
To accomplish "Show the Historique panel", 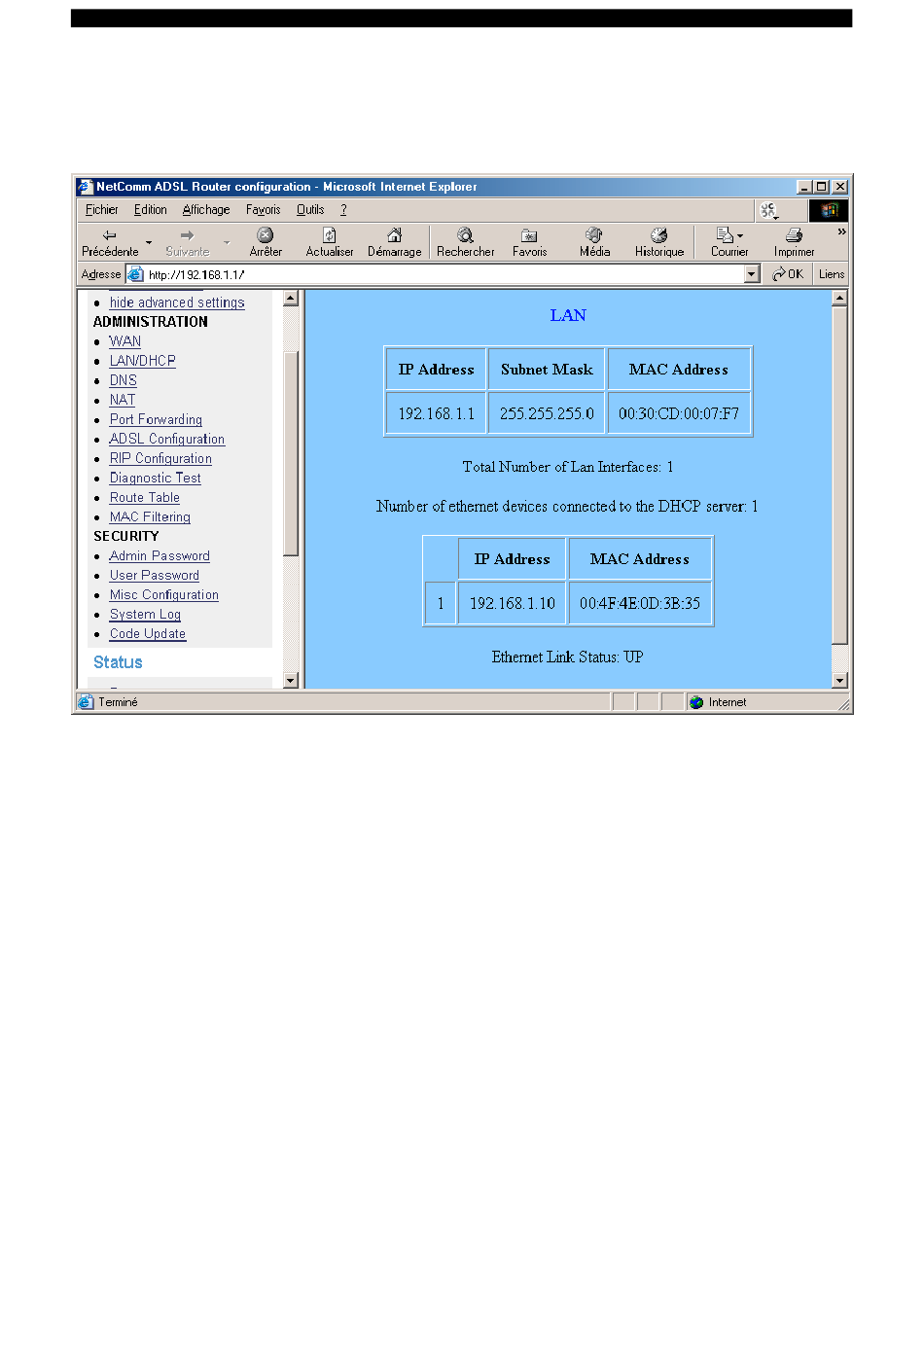I will tap(659, 242).
